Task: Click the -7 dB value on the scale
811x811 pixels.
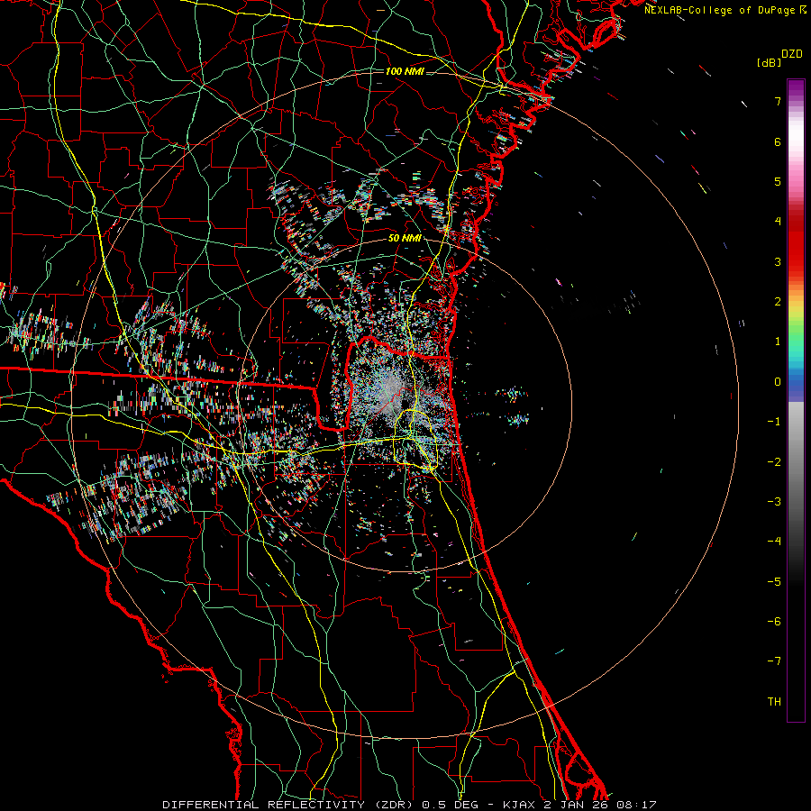Action: [773, 661]
